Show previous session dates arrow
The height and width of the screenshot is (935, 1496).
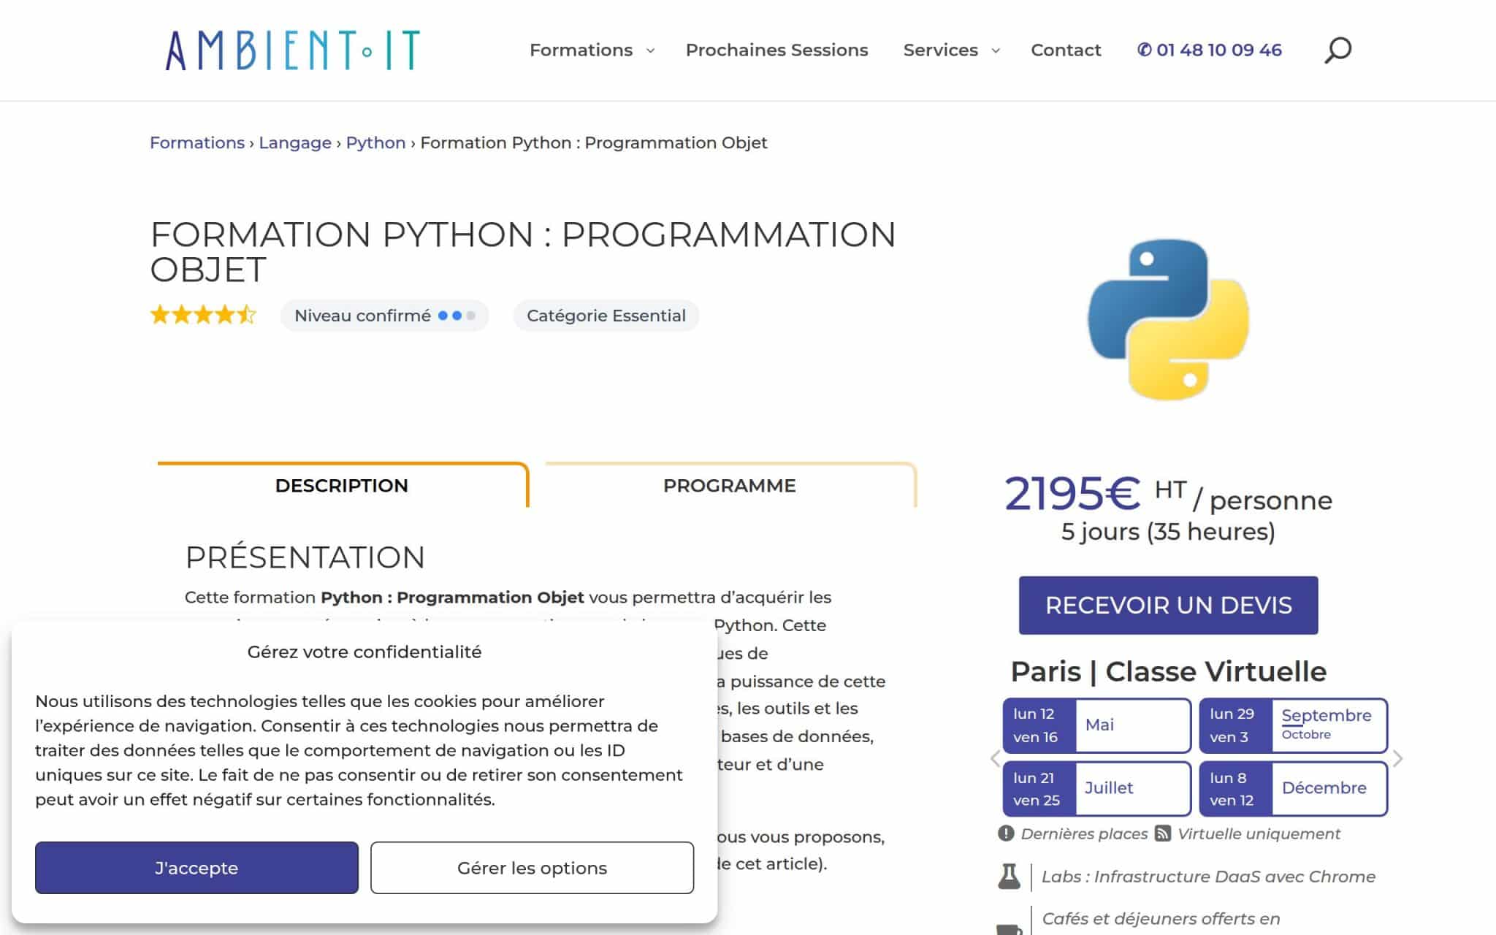tap(995, 758)
